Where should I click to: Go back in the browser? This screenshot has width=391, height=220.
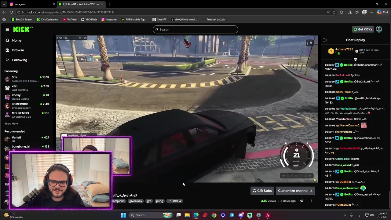(x=4, y=12)
